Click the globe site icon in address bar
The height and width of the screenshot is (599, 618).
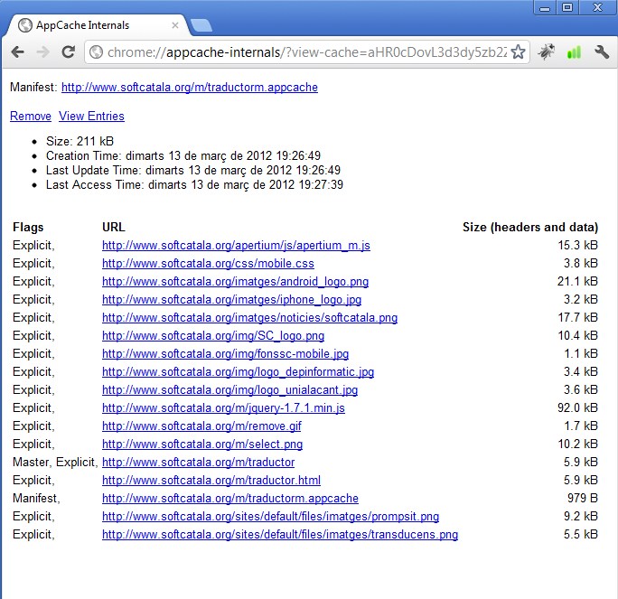coord(96,52)
